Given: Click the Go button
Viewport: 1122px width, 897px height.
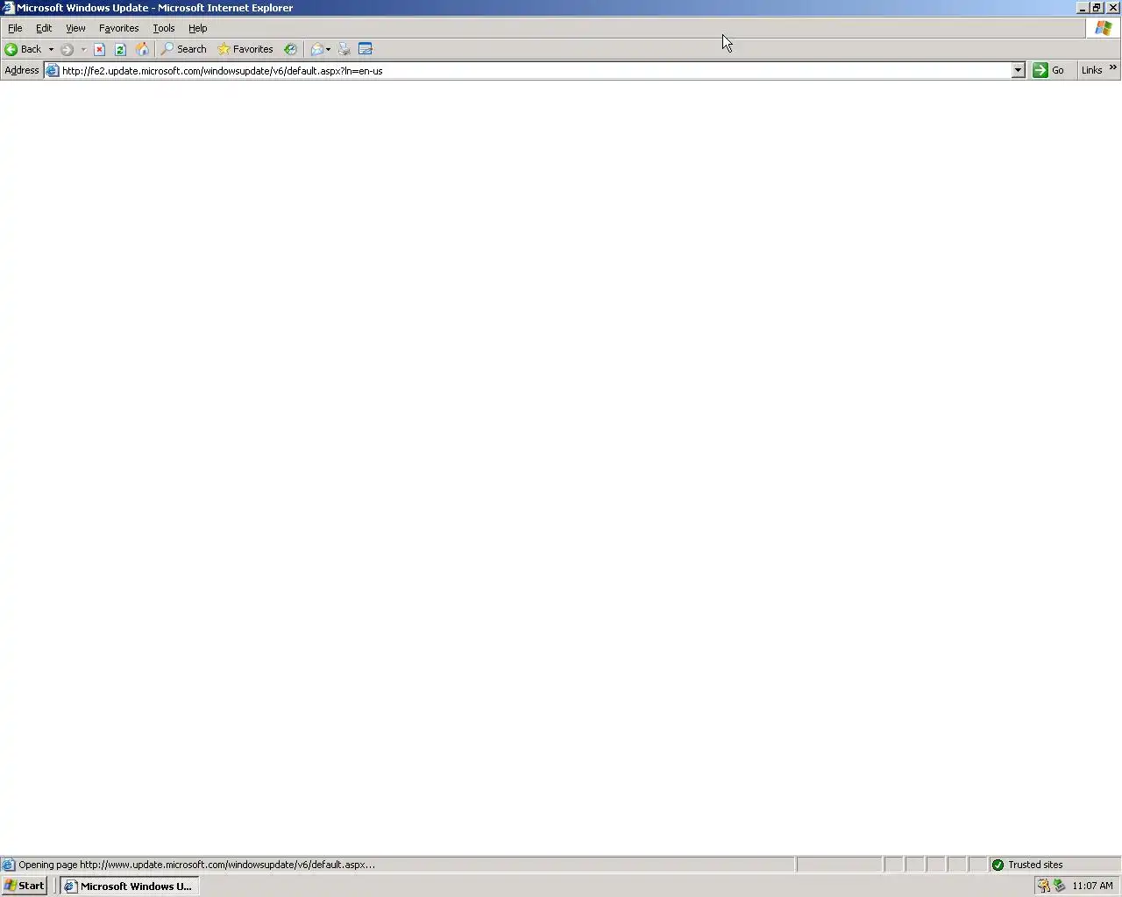Looking at the screenshot, I should pyautogui.click(x=1048, y=70).
